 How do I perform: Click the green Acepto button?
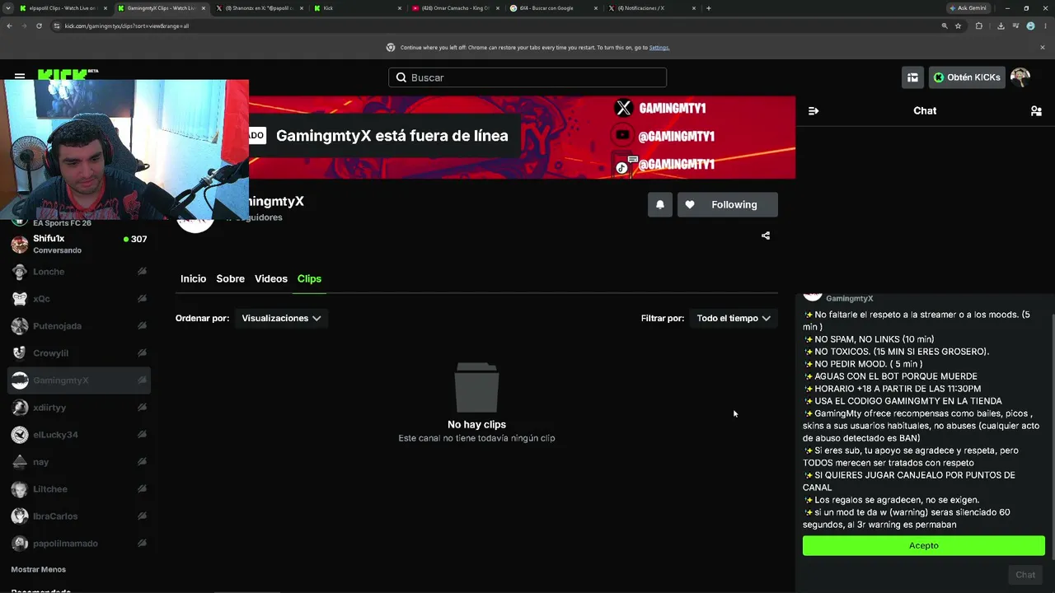[x=924, y=545]
